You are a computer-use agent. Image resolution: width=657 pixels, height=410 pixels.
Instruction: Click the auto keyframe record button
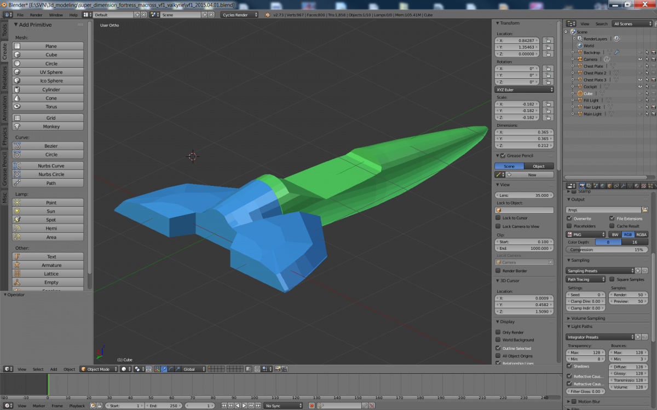tap(312, 406)
